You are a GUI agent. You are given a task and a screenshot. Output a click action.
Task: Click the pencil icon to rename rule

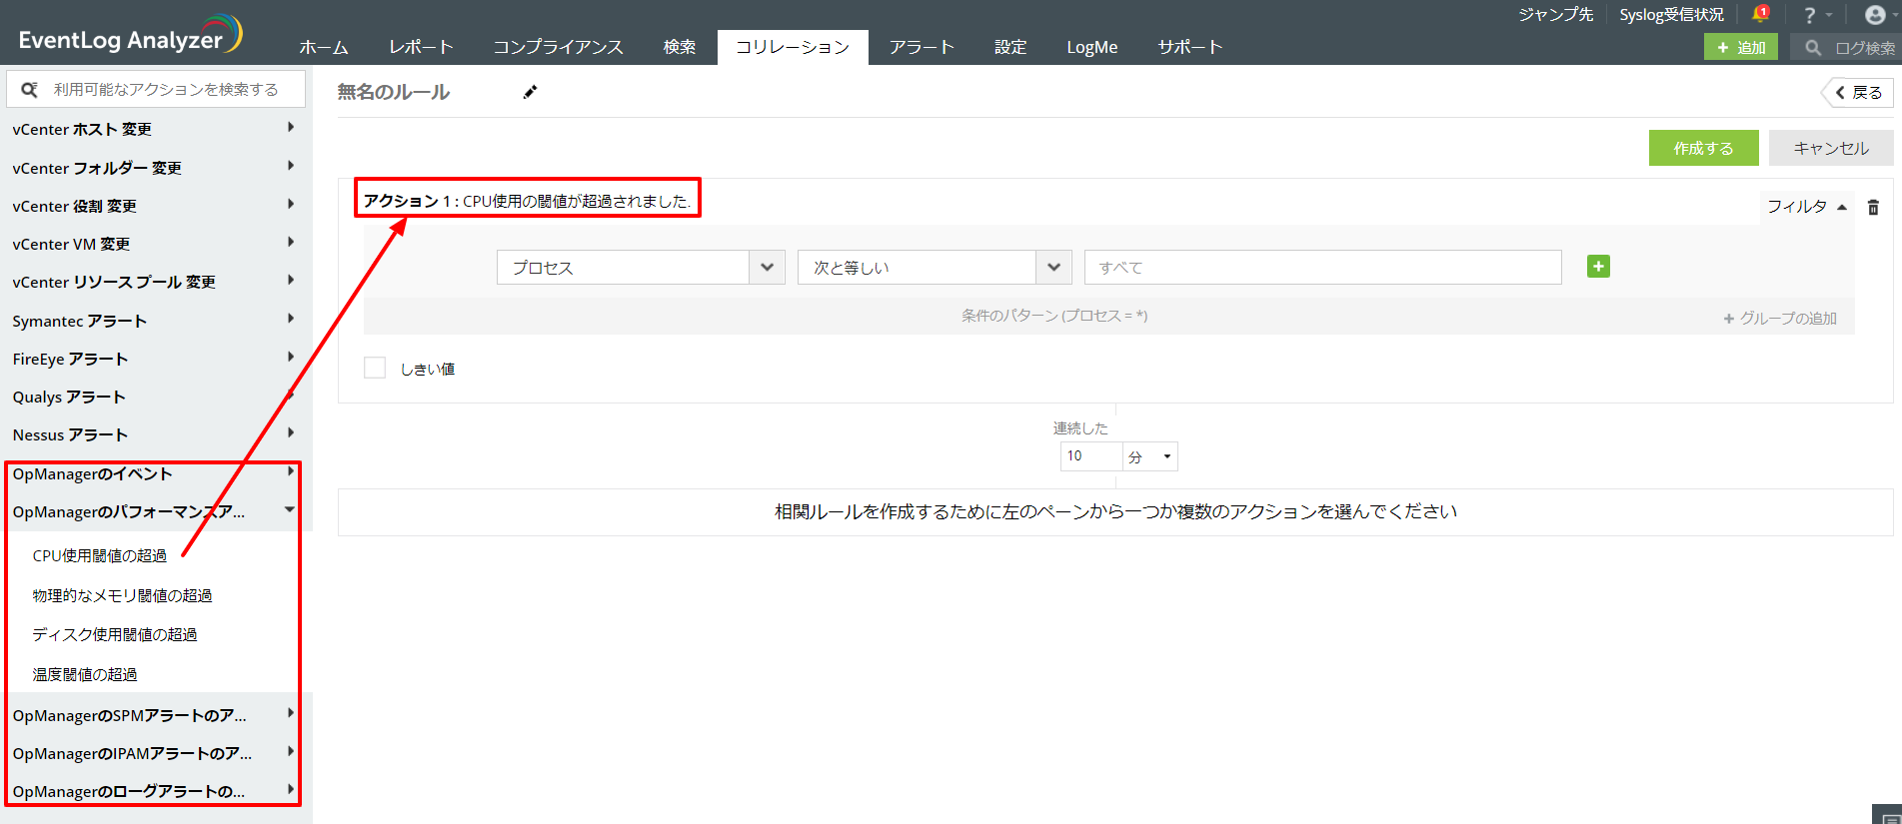coord(530,92)
